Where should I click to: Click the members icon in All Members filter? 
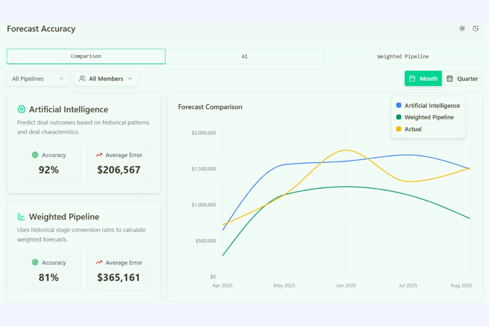click(x=82, y=78)
